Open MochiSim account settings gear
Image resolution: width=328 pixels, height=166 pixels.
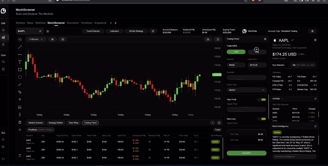click(312, 31)
